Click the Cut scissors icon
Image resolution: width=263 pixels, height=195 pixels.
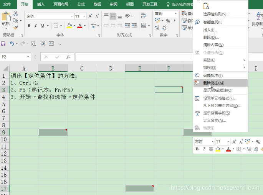click(x=16, y=13)
